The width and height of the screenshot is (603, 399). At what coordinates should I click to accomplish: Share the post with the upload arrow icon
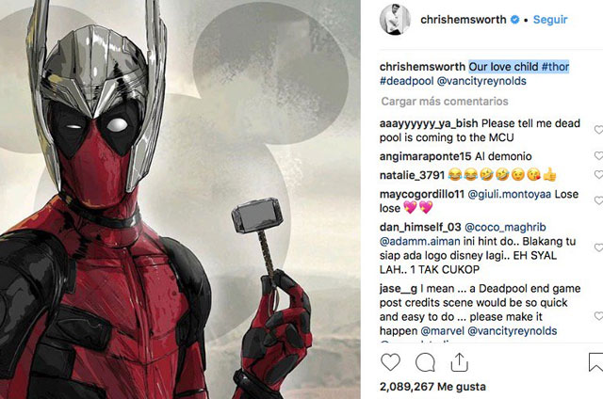(x=459, y=362)
